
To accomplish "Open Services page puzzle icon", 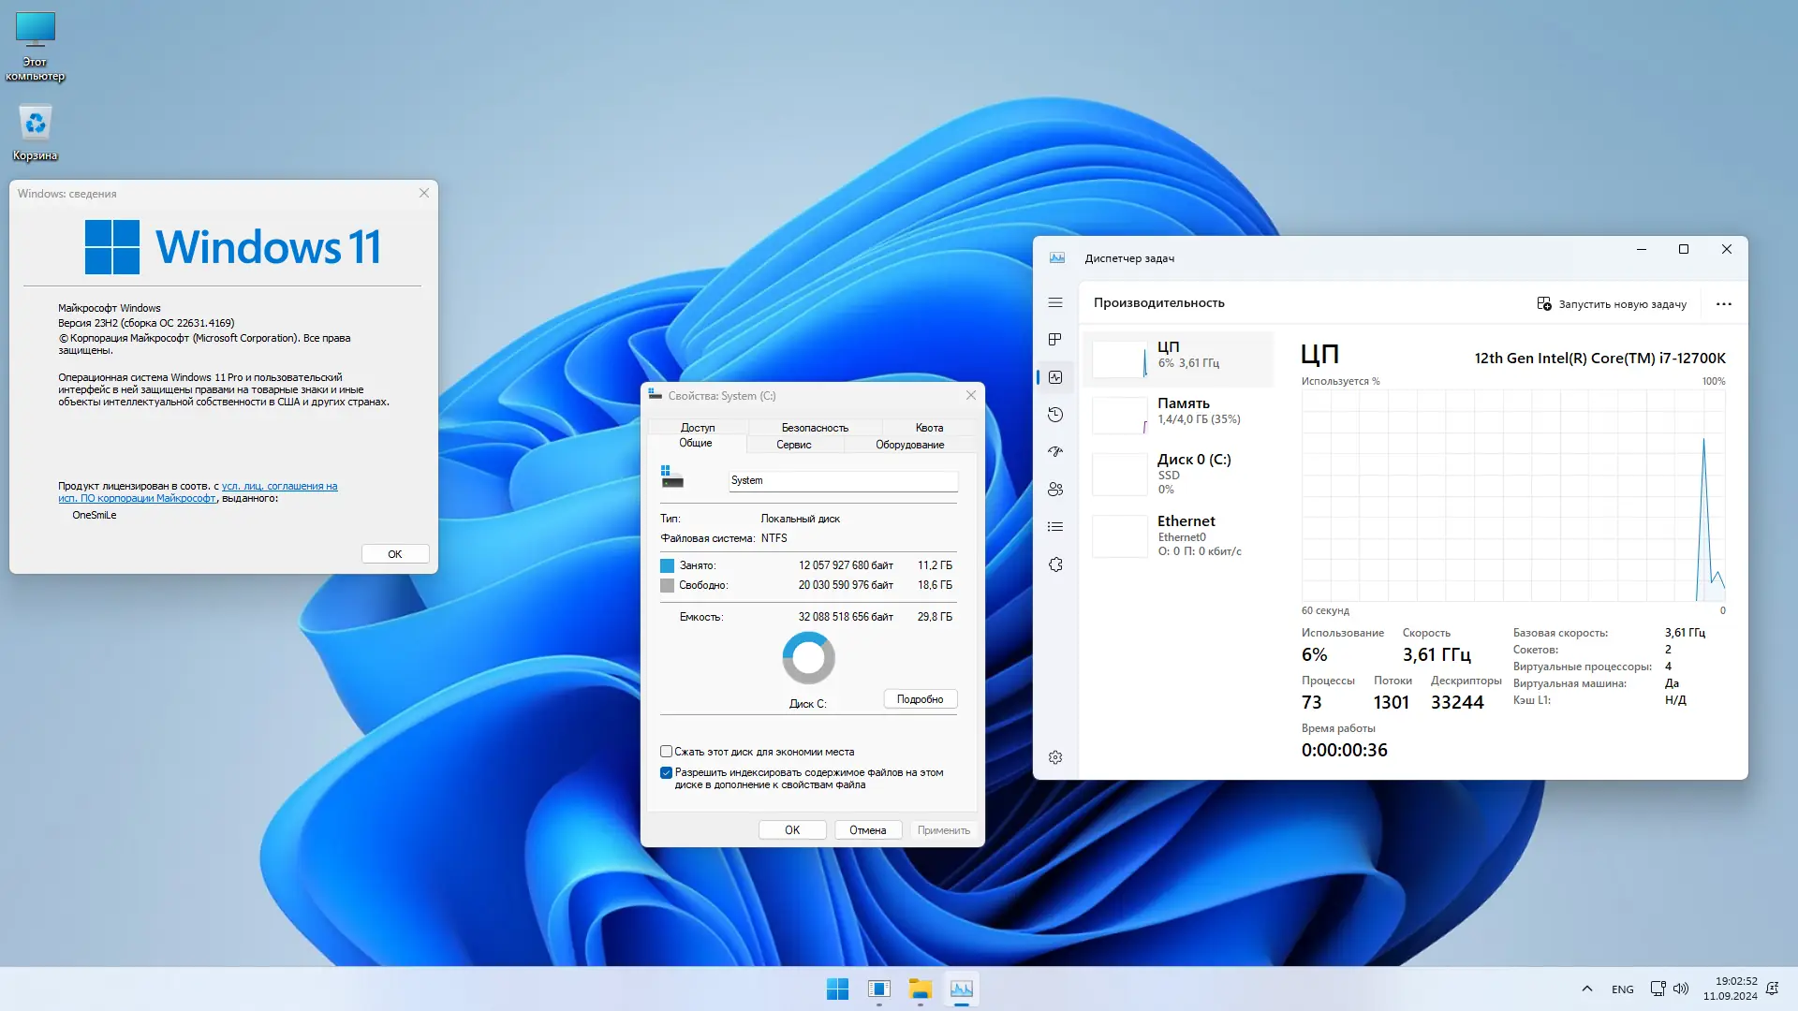I will [1055, 564].
